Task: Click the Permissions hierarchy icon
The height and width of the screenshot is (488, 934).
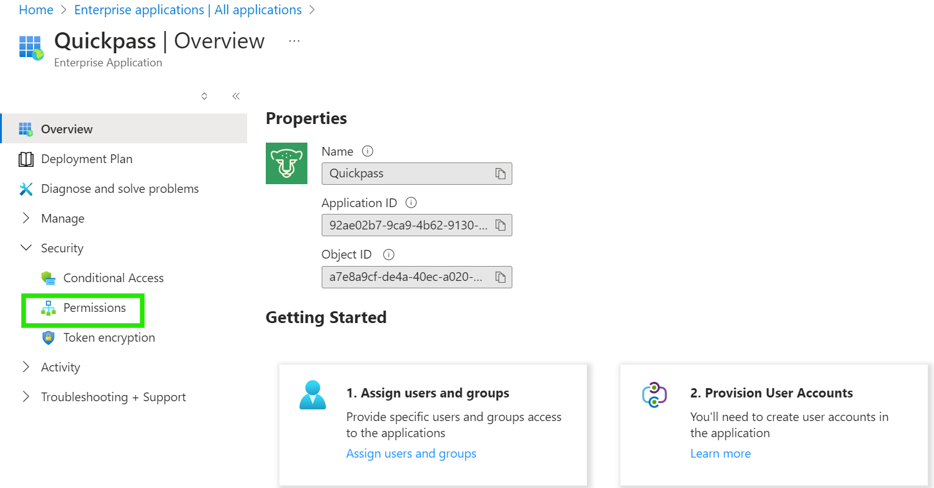Action: pyautogui.click(x=48, y=308)
